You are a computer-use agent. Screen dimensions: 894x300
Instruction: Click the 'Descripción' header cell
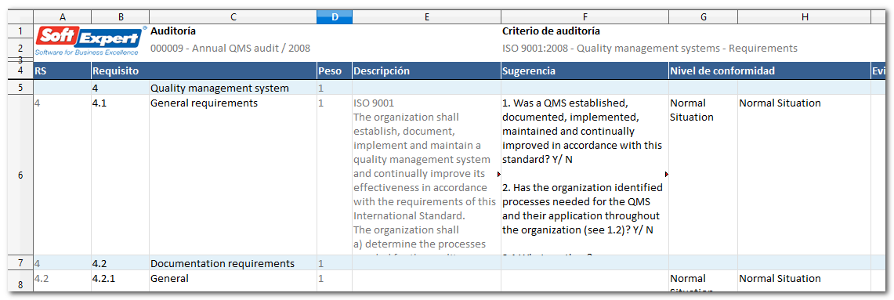click(x=426, y=71)
